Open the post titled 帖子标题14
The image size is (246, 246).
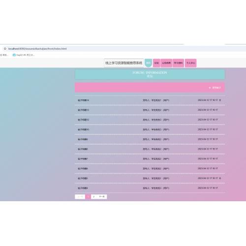84,100
